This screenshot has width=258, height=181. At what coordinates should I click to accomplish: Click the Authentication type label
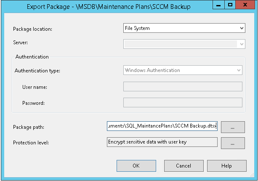click(x=37, y=71)
